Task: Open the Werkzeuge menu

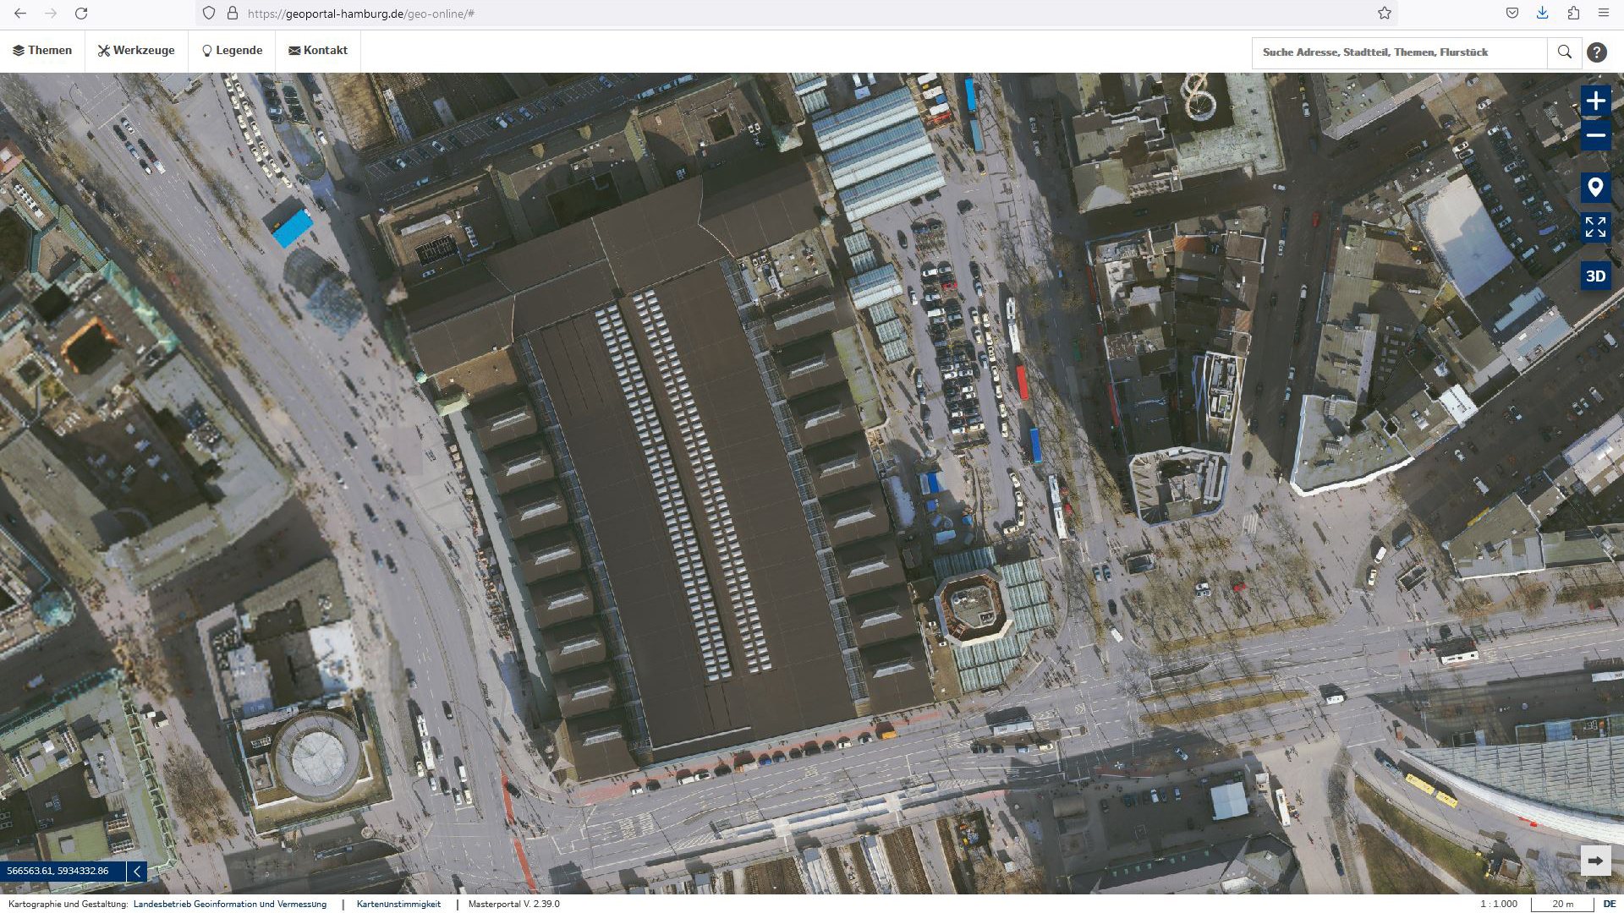Action: tap(136, 51)
